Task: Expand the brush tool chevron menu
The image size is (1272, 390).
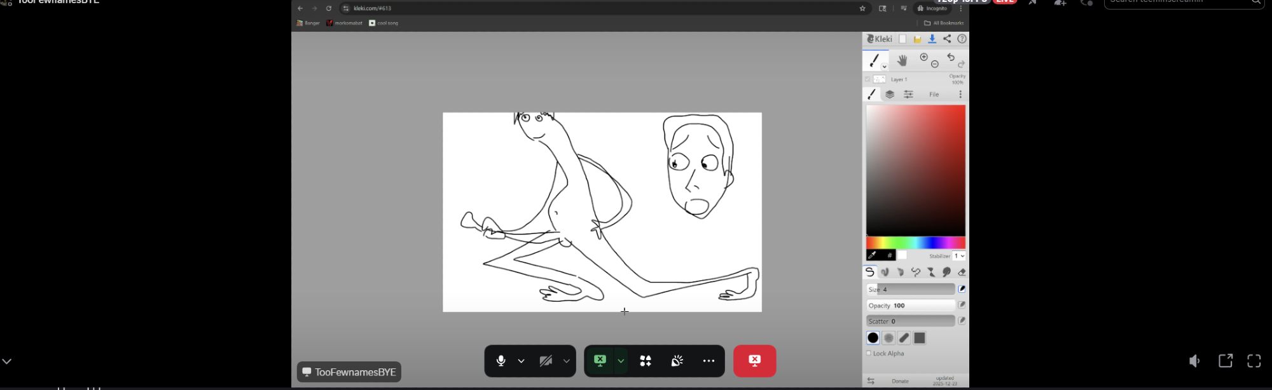Action: tap(884, 67)
